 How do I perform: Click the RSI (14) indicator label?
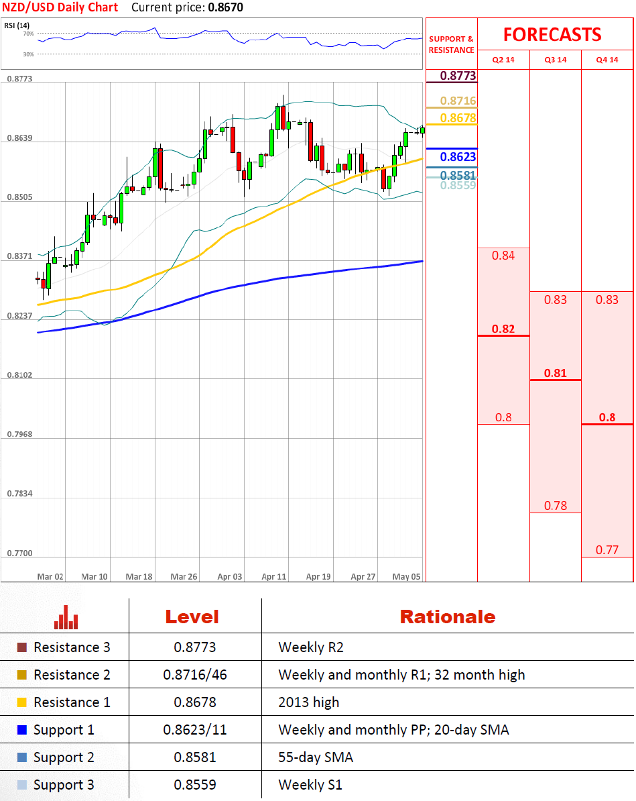pos(17,25)
